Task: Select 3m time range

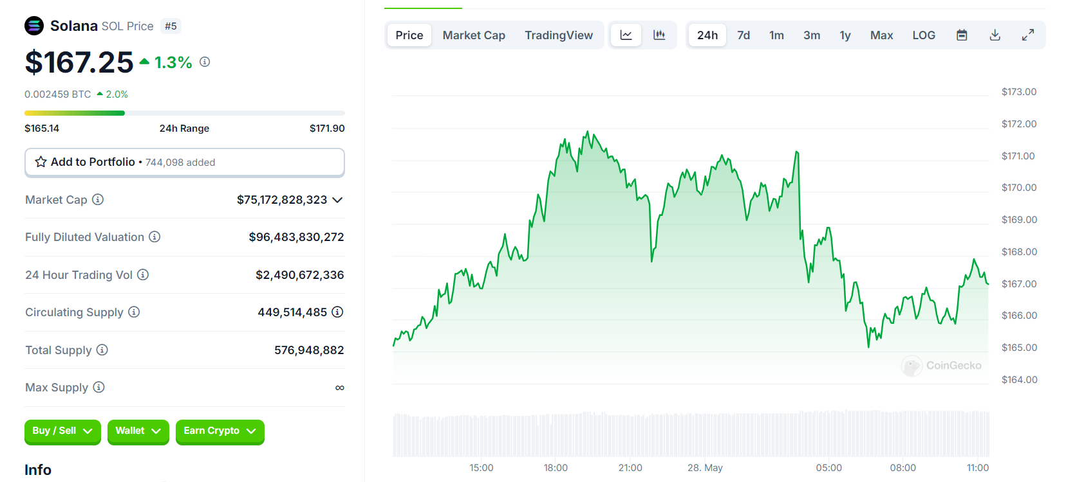Action: (x=812, y=35)
